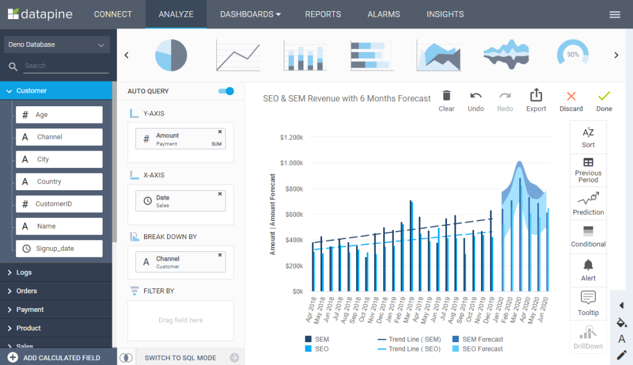Click the paint bucket fill icon
The width and height of the screenshot is (633, 365).
622,322
